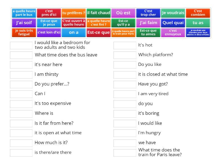Select the answer box for 'Which platform?'

tap(125, 55)
